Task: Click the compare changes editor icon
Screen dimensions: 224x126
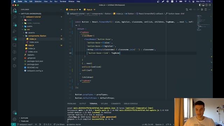Action: (187, 9)
